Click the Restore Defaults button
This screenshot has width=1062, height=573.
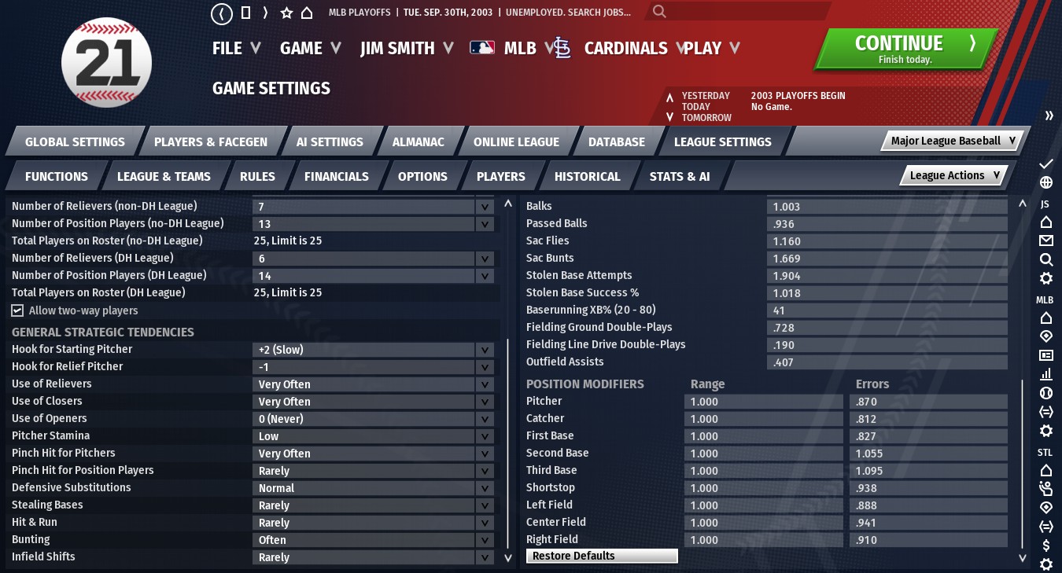[x=602, y=556]
